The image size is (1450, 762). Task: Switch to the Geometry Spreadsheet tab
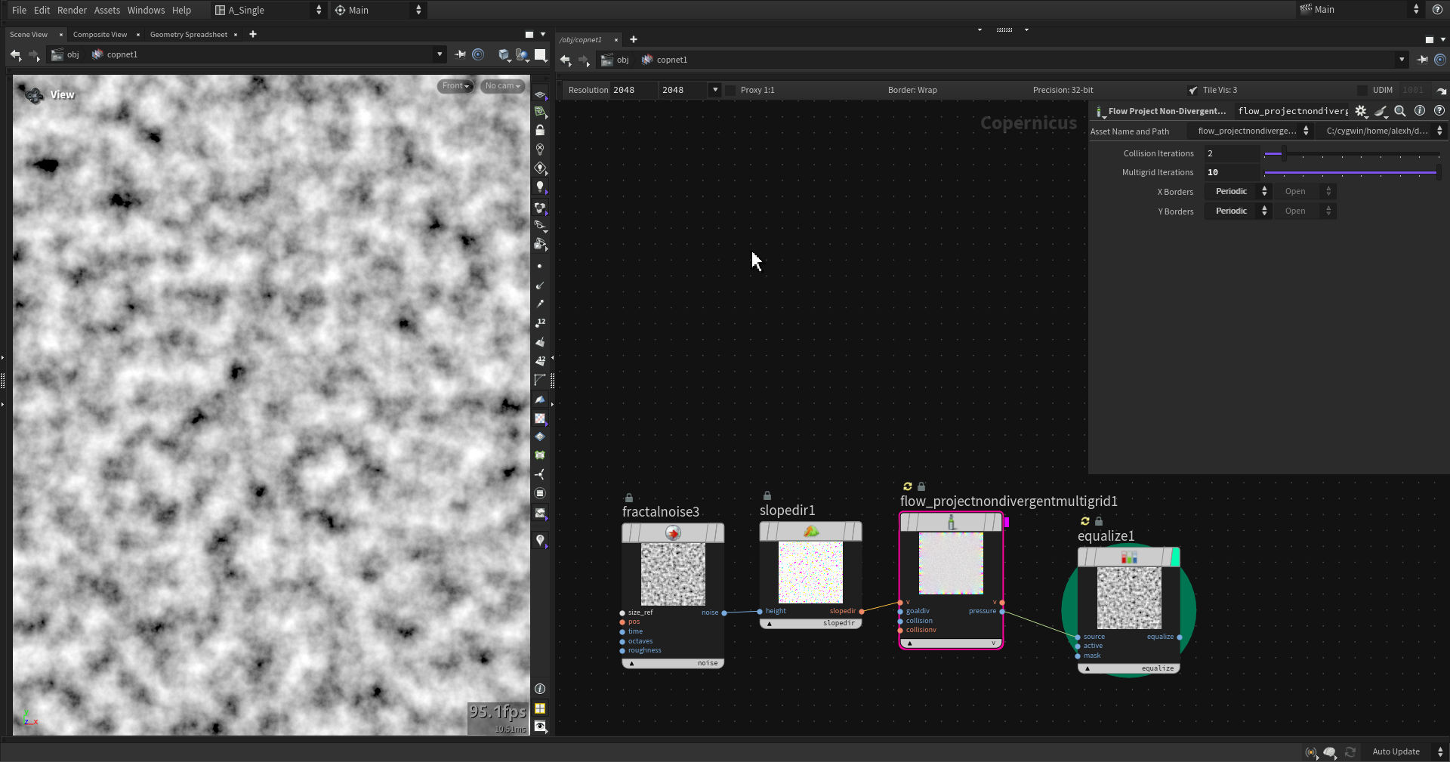(x=188, y=35)
